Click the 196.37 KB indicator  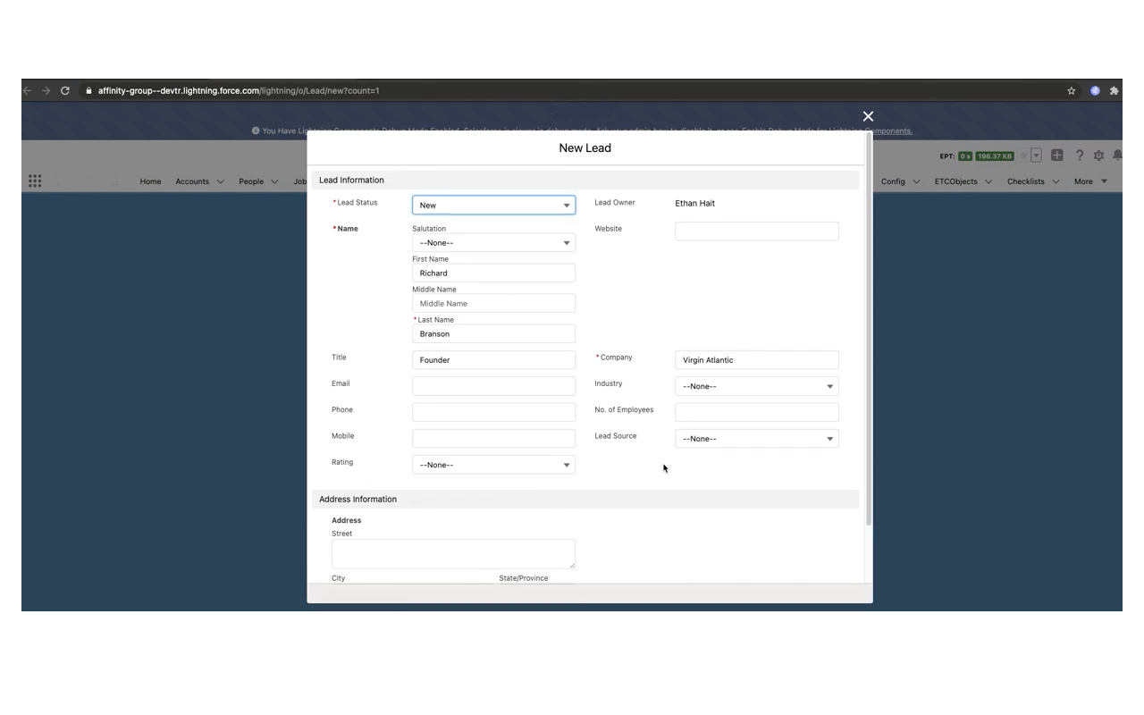[995, 156]
